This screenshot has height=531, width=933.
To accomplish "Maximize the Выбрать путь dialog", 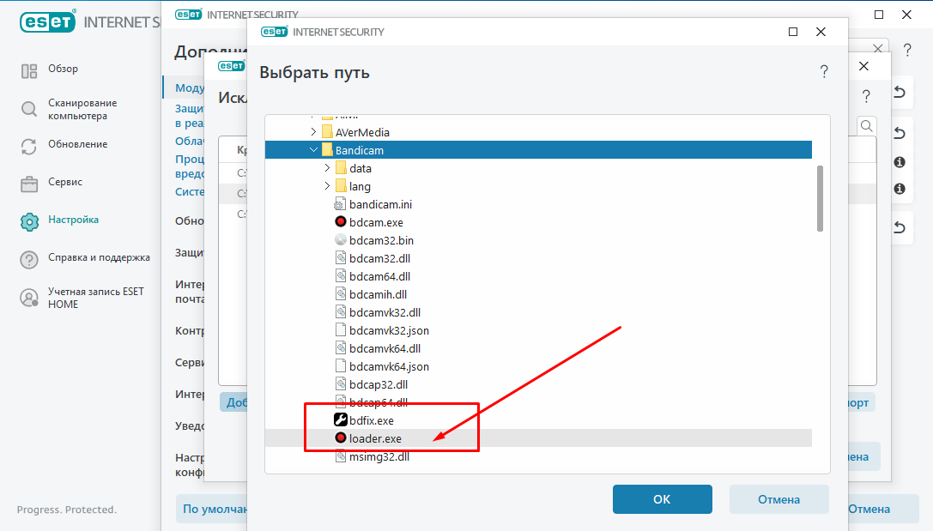I will pyautogui.click(x=792, y=32).
